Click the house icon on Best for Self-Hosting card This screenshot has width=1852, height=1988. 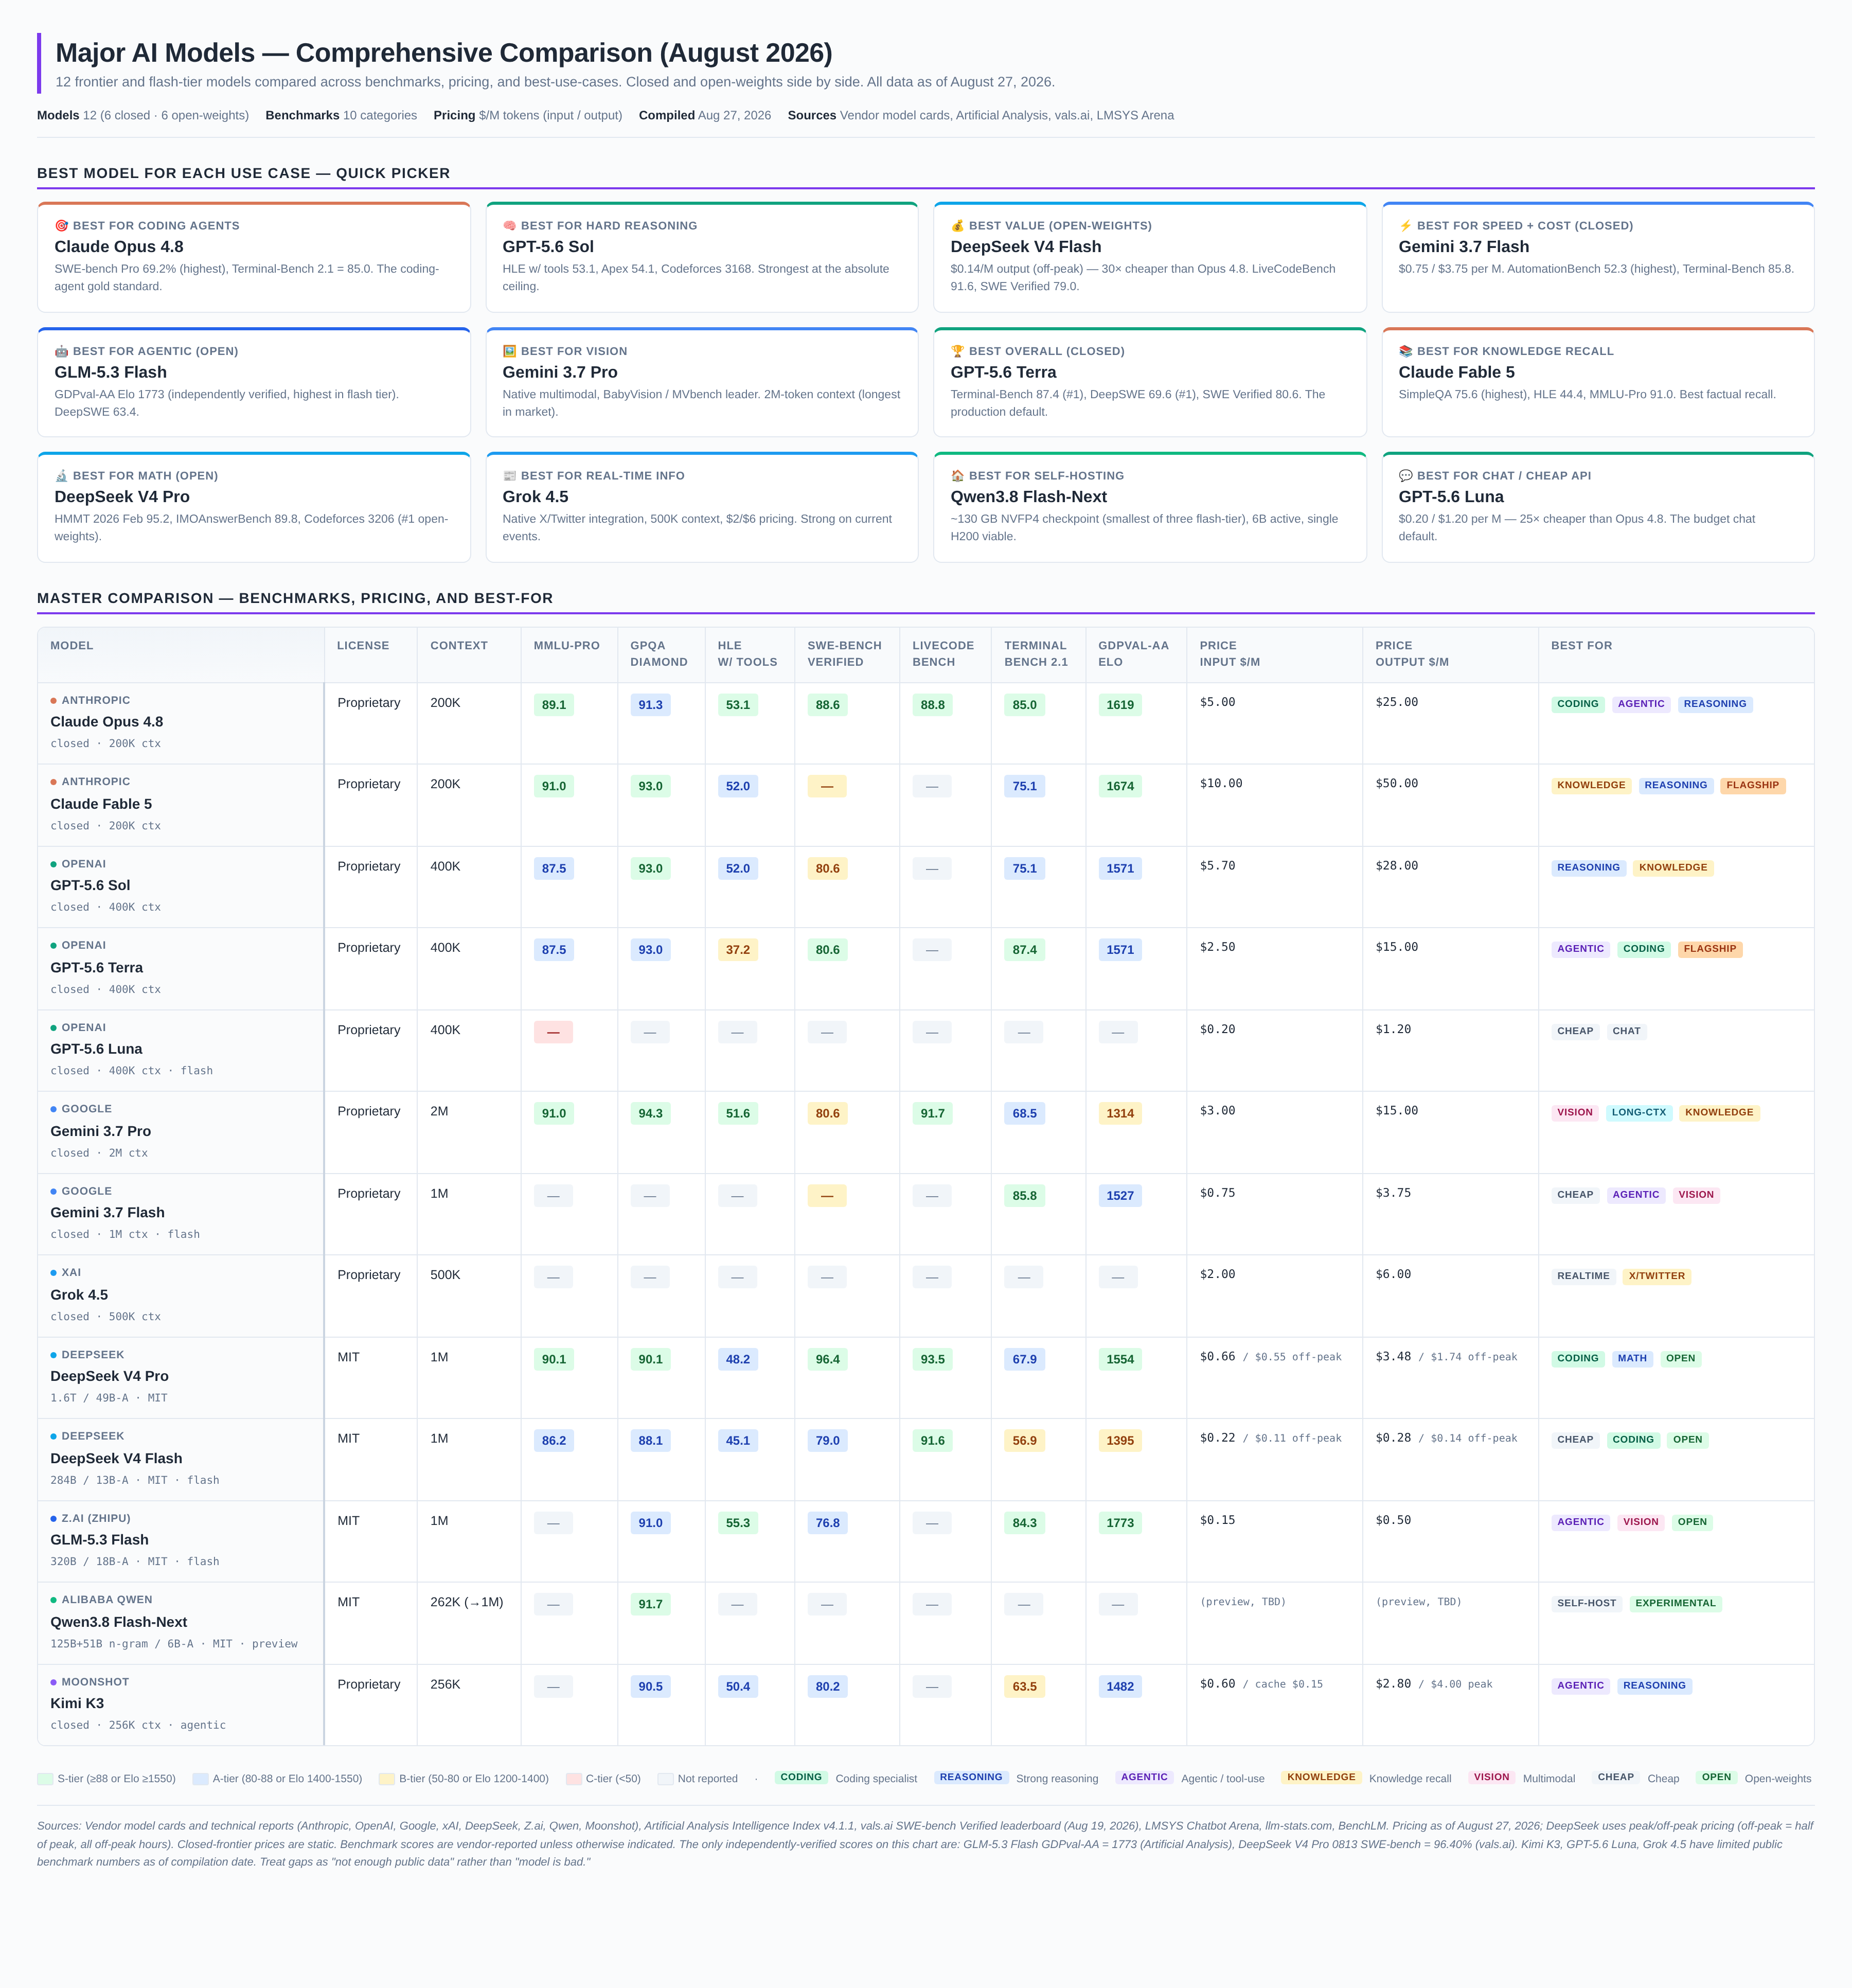tap(957, 476)
